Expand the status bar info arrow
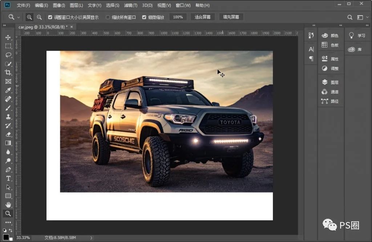Viewport: 372px width, 242px height. point(91,238)
